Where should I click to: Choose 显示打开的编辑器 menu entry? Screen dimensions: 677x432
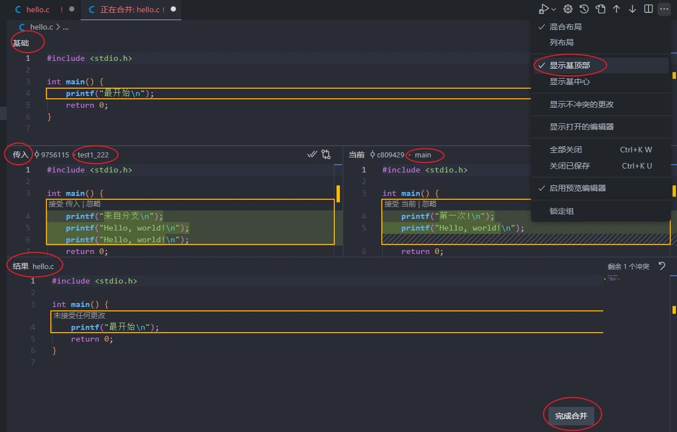601,127
